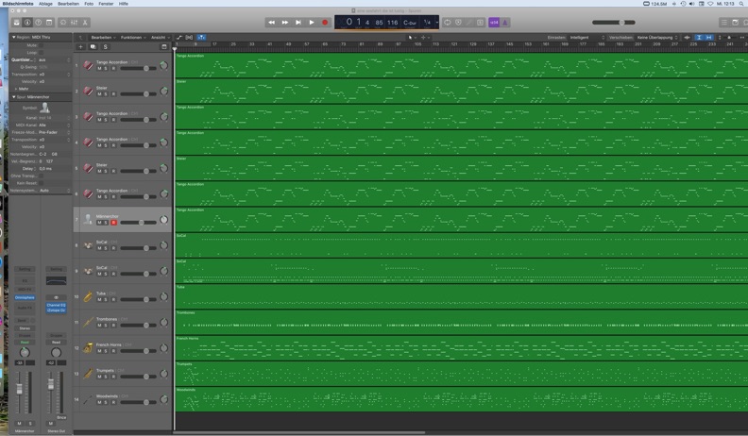Click the Bnce button on Stereo Out strip
The width and height of the screenshot is (748, 436).
click(x=61, y=417)
